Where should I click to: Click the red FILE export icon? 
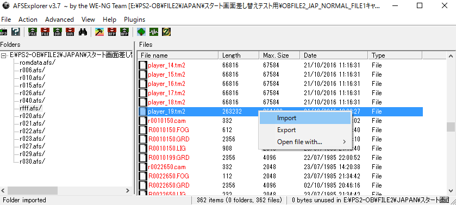click(x=45, y=32)
